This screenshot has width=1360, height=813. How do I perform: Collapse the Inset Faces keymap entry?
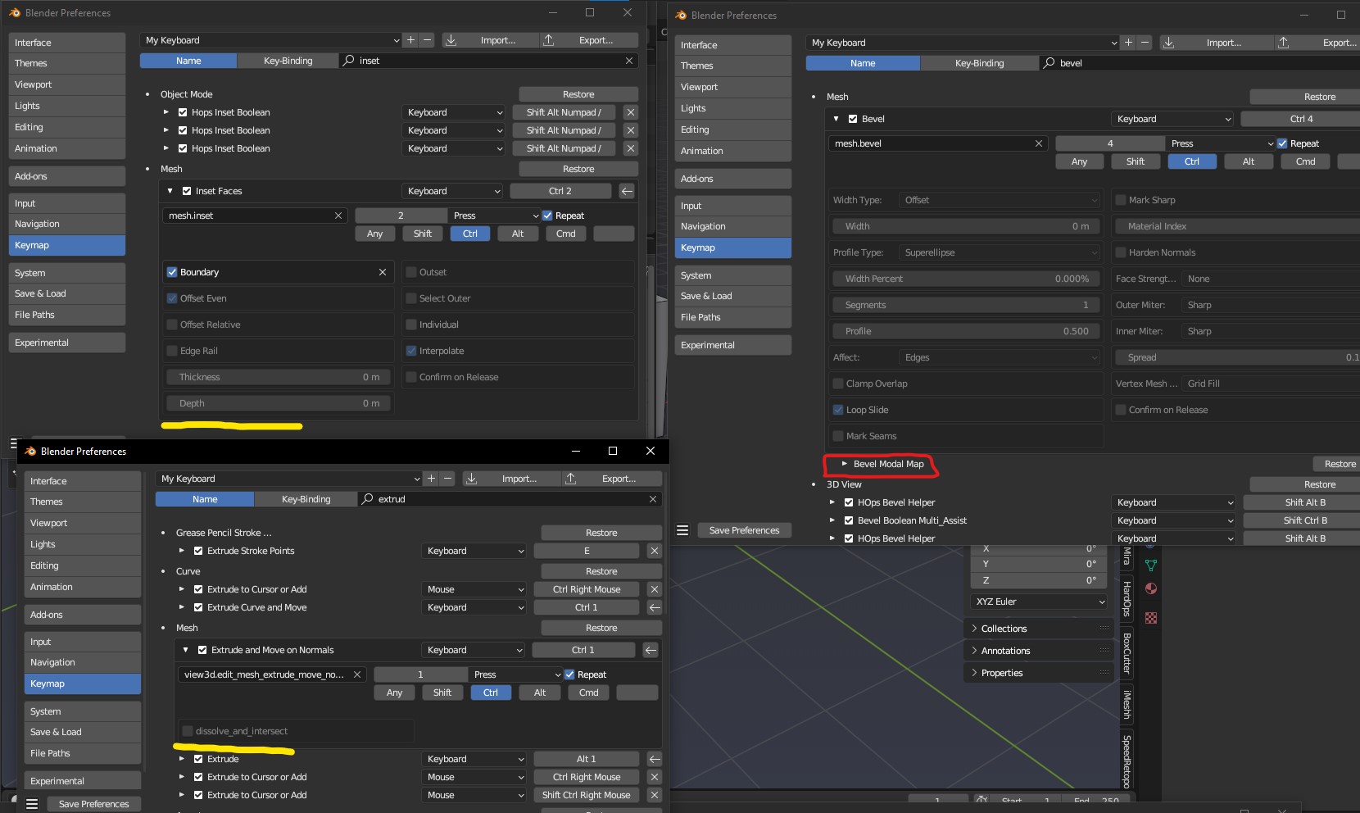[170, 191]
